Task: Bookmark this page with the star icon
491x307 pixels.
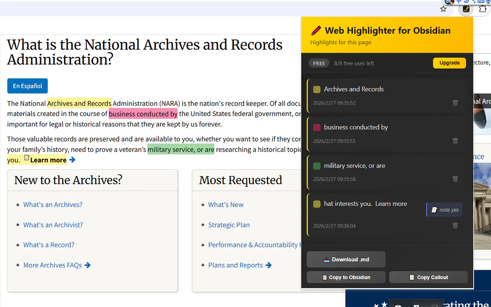Action: click(x=443, y=9)
